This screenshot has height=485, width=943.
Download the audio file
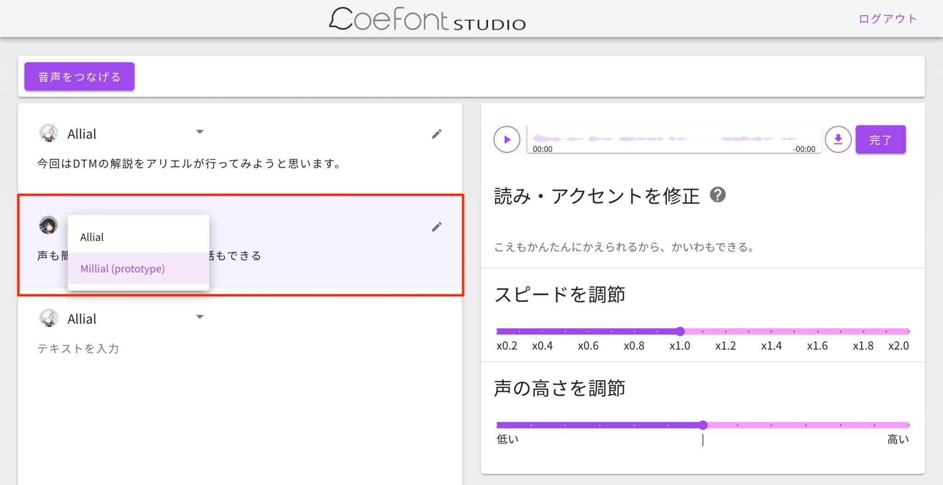pos(838,140)
